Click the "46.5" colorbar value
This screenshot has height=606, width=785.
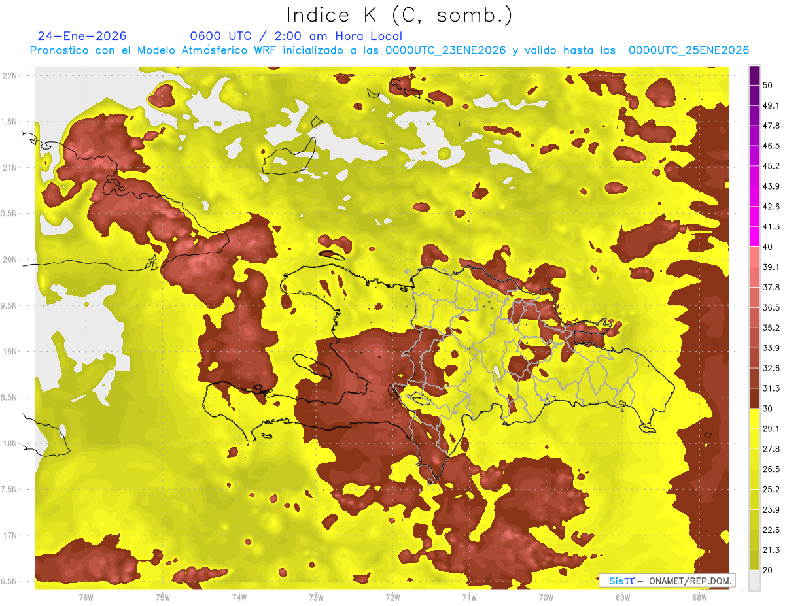coord(771,146)
